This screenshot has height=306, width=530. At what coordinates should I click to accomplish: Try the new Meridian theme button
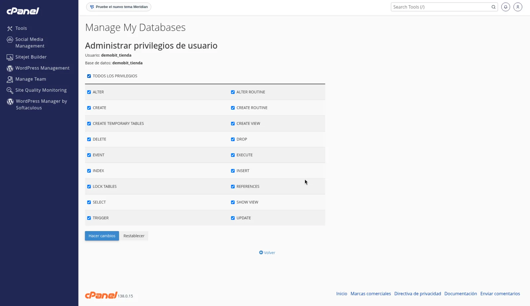click(x=119, y=7)
